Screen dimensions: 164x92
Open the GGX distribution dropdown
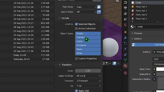click(x=158, y=59)
